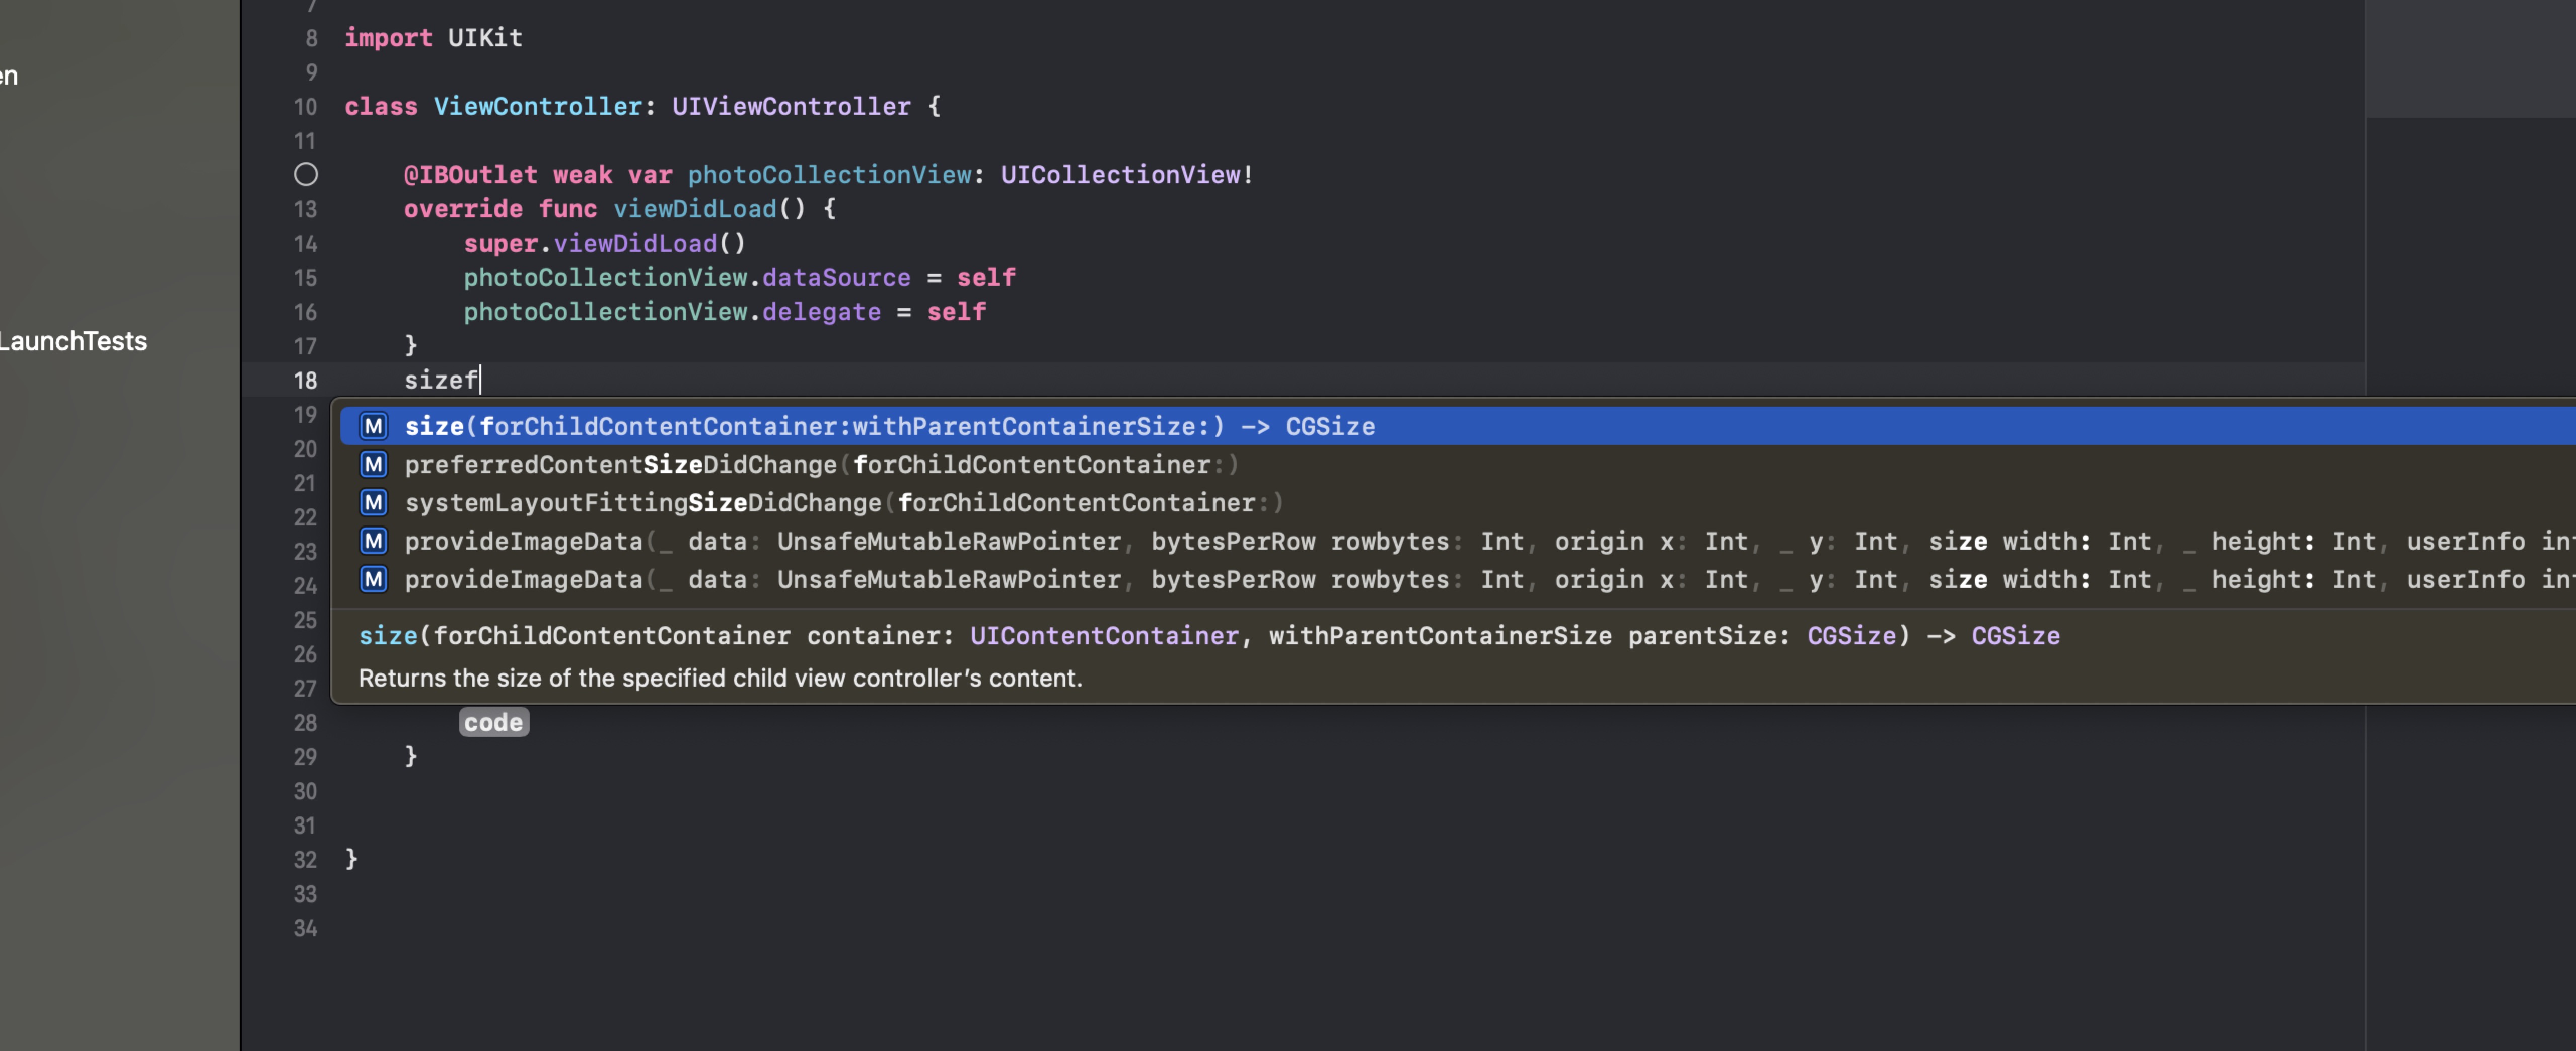Click the M icon next to systemLayoutFittingSizeDidChange
The height and width of the screenshot is (1051, 2576).
[373, 502]
